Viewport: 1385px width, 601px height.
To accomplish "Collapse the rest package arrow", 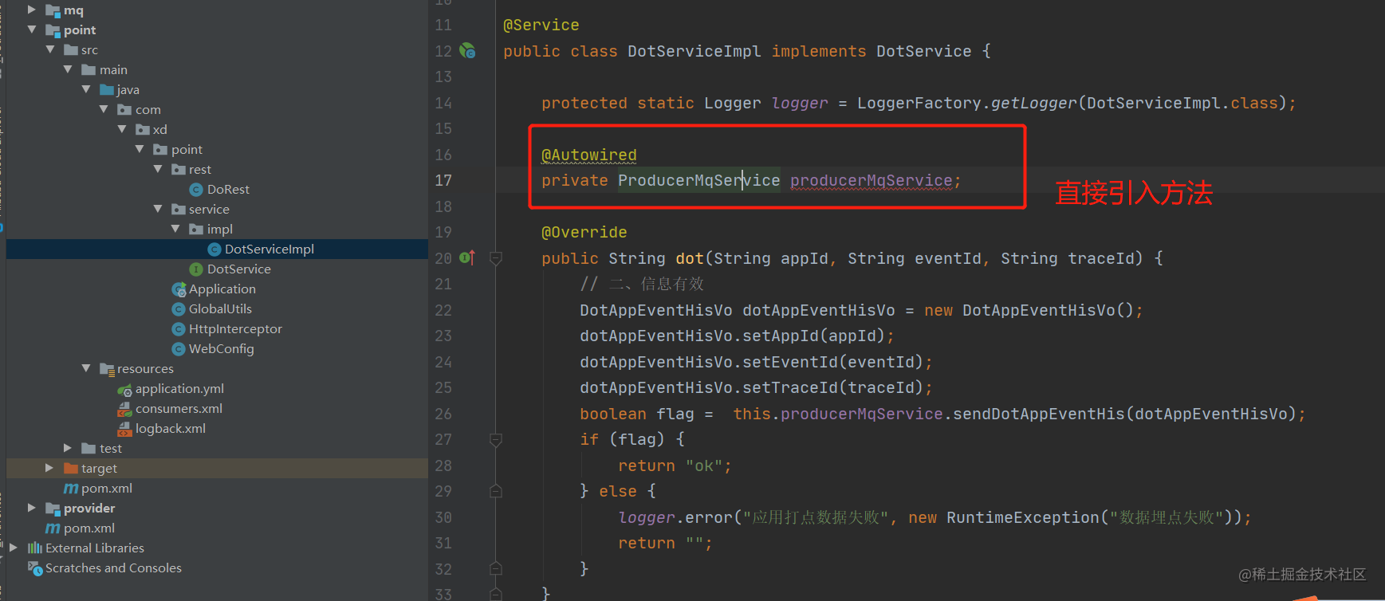I will click(x=158, y=169).
